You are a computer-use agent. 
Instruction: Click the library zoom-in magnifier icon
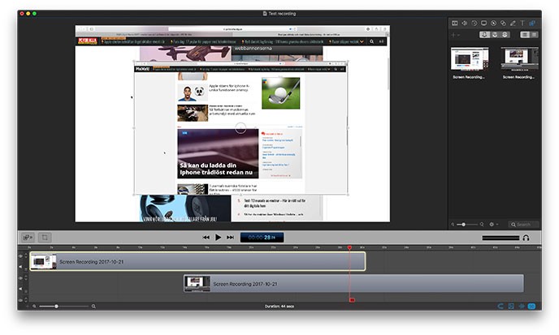pyautogui.click(x=482, y=225)
